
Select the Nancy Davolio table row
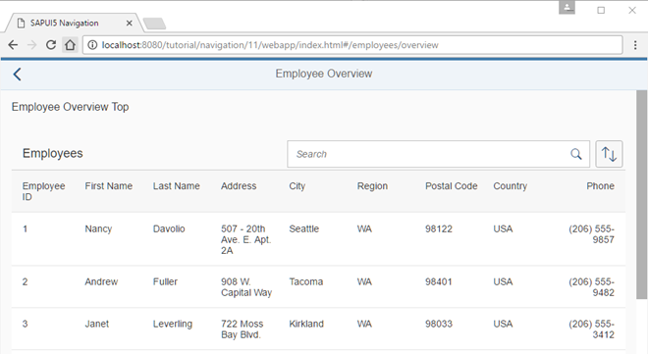pos(318,239)
